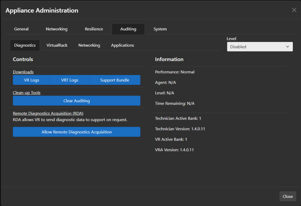Open the Networking sub-tab under Auditing
The width and height of the screenshot is (301, 206).
pyautogui.click(x=89, y=45)
